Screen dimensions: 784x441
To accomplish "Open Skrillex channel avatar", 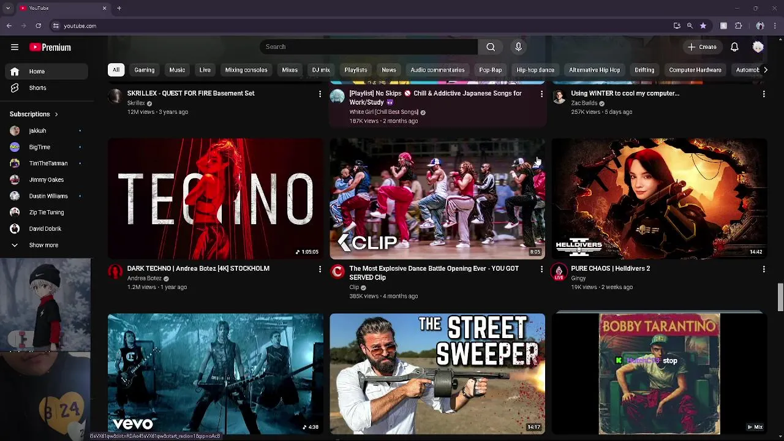I will pyautogui.click(x=115, y=96).
